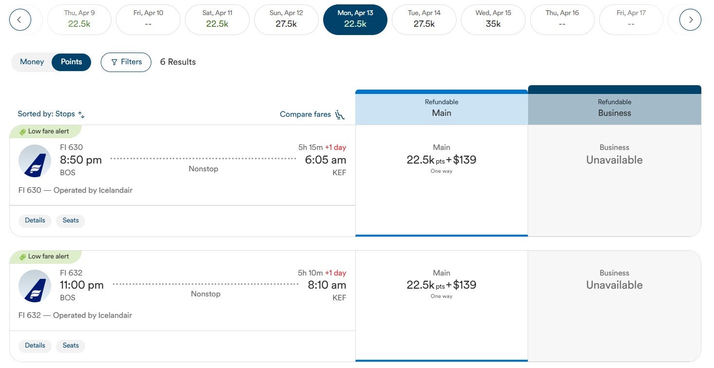Select the Points toggle
The width and height of the screenshot is (714, 368).
click(71, 62)
